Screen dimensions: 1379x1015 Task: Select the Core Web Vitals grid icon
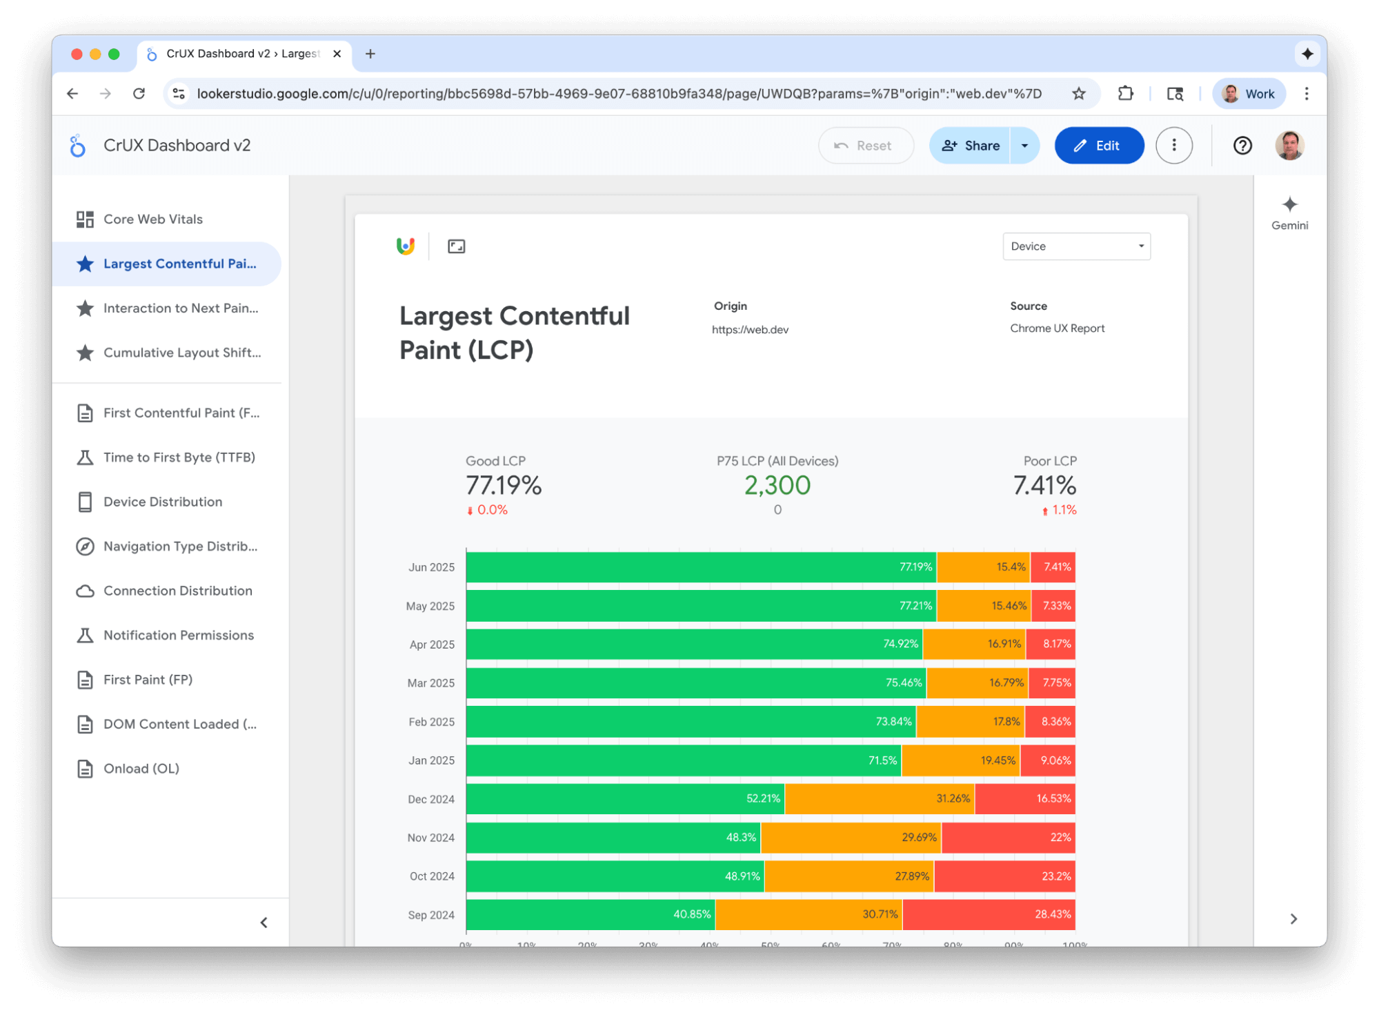point(85,219)
